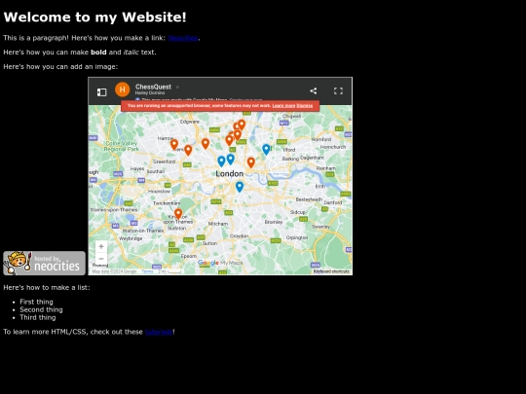Viewport: 526px width, 394px height.
Task: Click the Second thing list item
Action: (41, 309)
